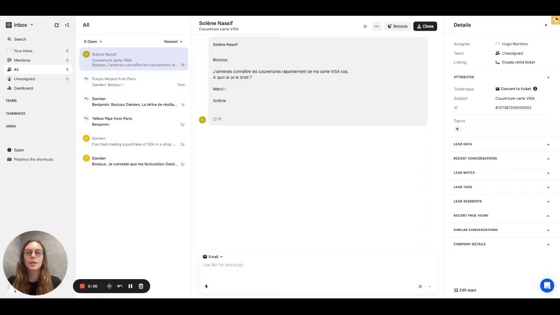560x315 pixels.
Task: Expand the Views sidebar section
Action: [10, 126]
